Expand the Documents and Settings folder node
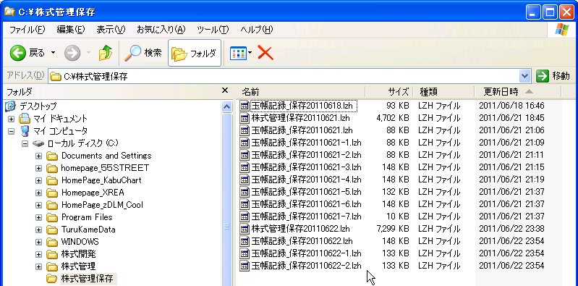Screen dimensions: 578x286 pyautogui.click(x=39, y=156)
